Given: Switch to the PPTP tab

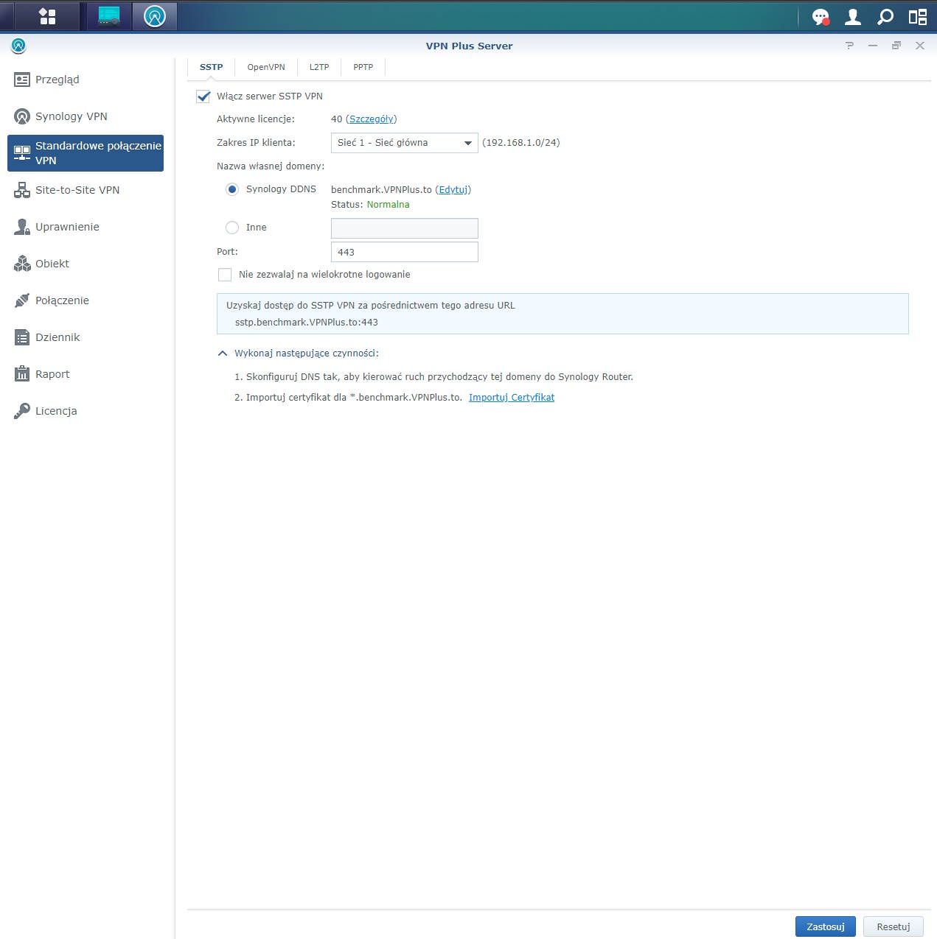Looking at the screenshot, I should pos(363,67).
